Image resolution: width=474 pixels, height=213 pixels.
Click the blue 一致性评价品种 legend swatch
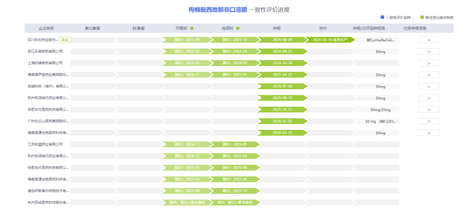pyautogui.click(x=382, y=17)
